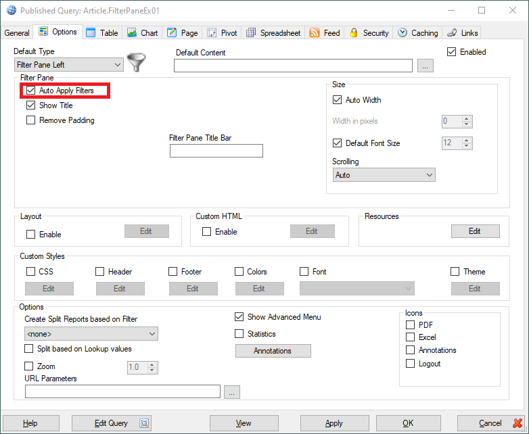
Task: Uncheck Auto Apply Filters
Action: (x=30, y=91)
